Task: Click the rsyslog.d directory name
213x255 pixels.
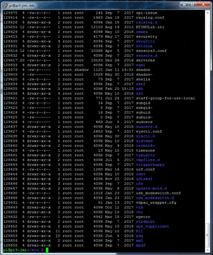Action: (146, 22)
